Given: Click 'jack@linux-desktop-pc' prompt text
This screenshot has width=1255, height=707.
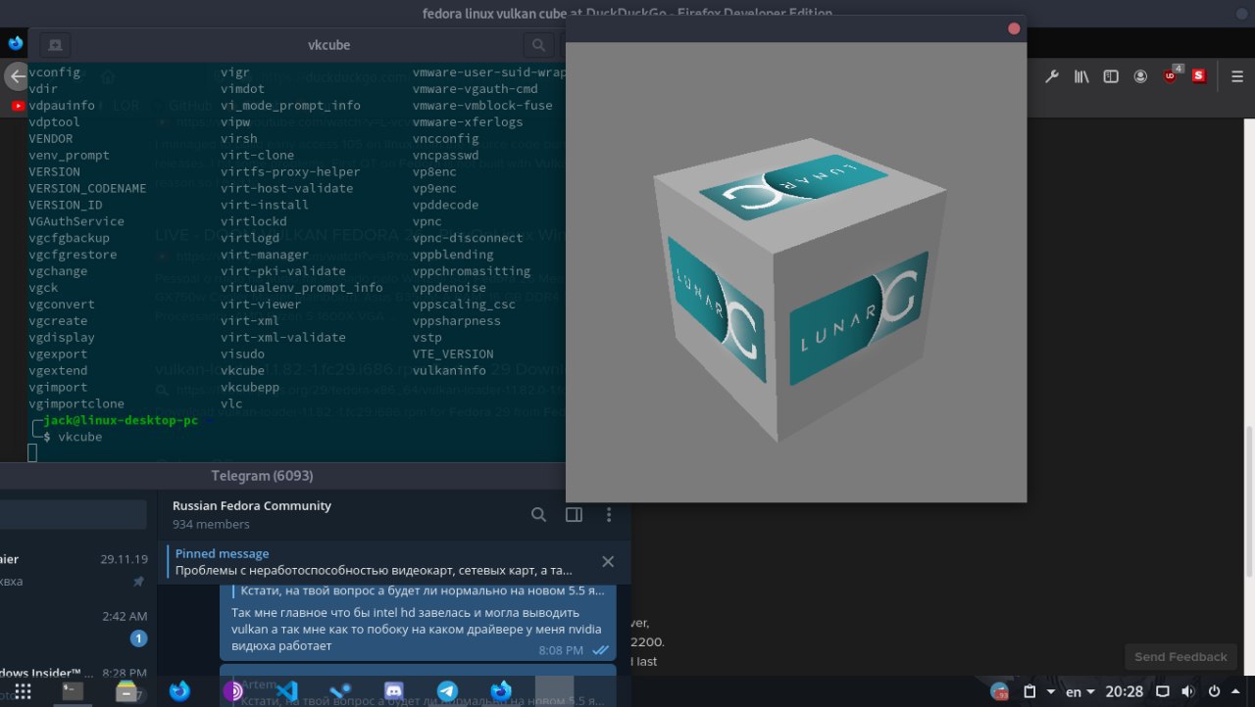Looking at the screenshot, I should point(121,420).
